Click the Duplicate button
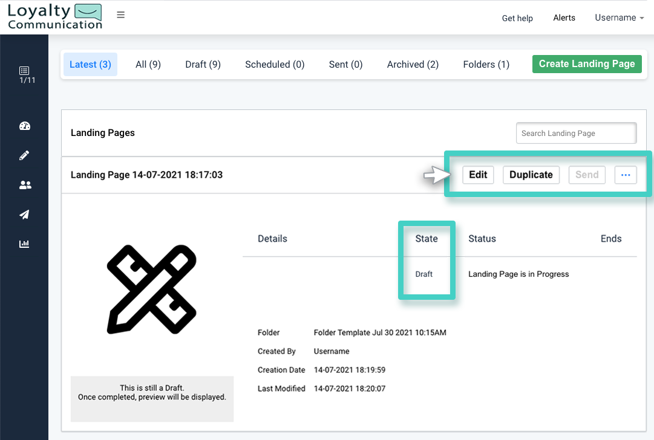Image resolution: width=654 pixels, height=440 pixels. pyautogui.click(x=531, y=175)
